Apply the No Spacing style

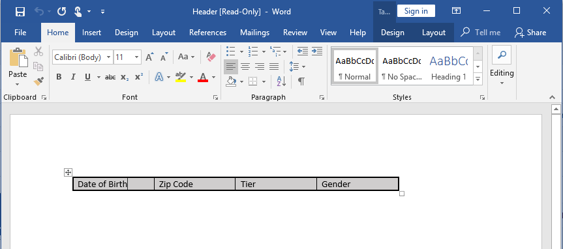[401, 66]
